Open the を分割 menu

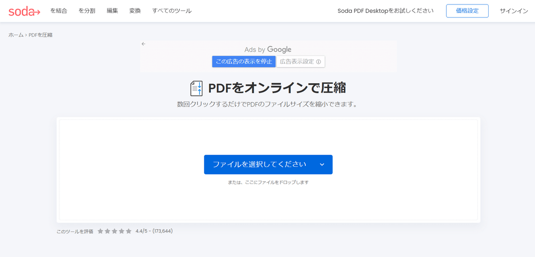pyautogui.click(x=87, y=11)
